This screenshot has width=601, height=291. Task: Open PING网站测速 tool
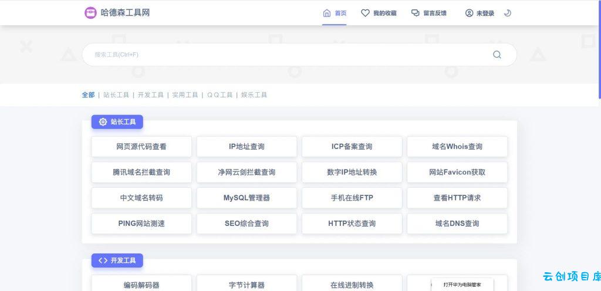point(141,224)
